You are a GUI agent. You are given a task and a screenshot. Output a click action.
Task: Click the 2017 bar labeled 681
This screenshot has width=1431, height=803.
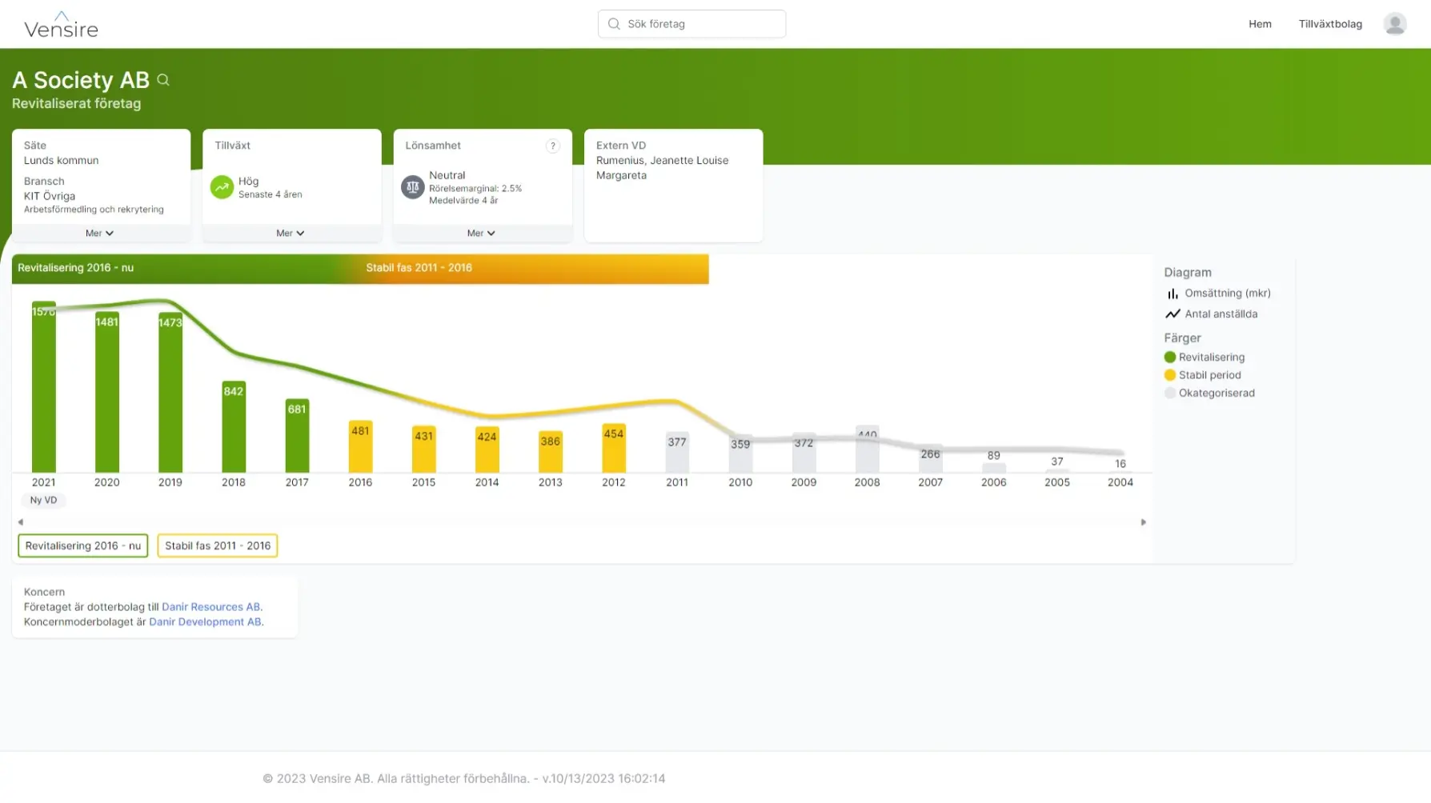297,436
